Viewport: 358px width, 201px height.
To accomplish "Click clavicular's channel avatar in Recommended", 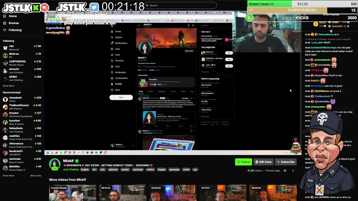I will pos(5,161).
